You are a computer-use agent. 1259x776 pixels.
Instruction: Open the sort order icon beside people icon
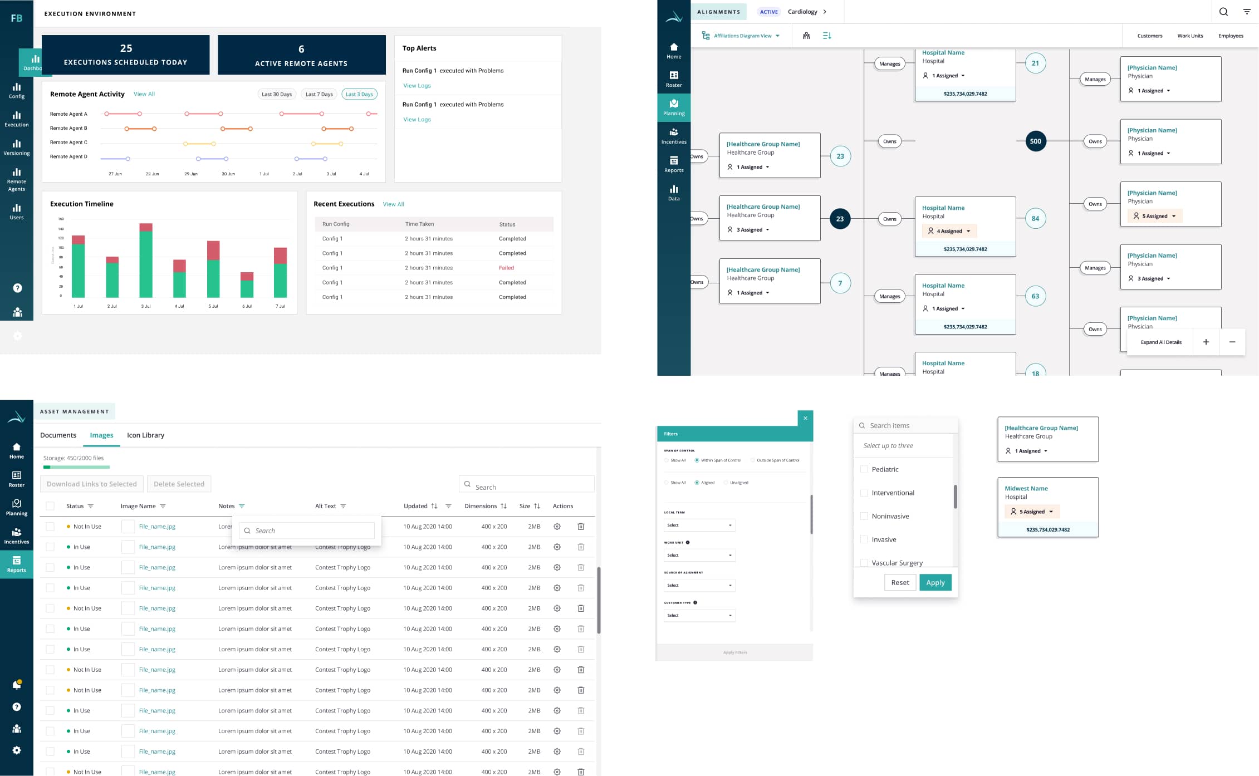pos(827,36)
